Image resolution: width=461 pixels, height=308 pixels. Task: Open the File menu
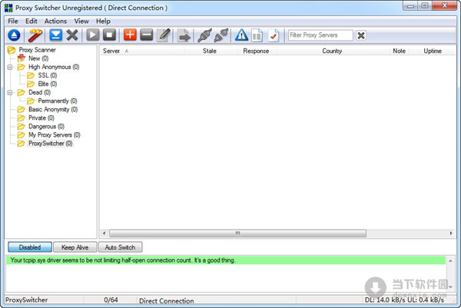tap(13, 22)
